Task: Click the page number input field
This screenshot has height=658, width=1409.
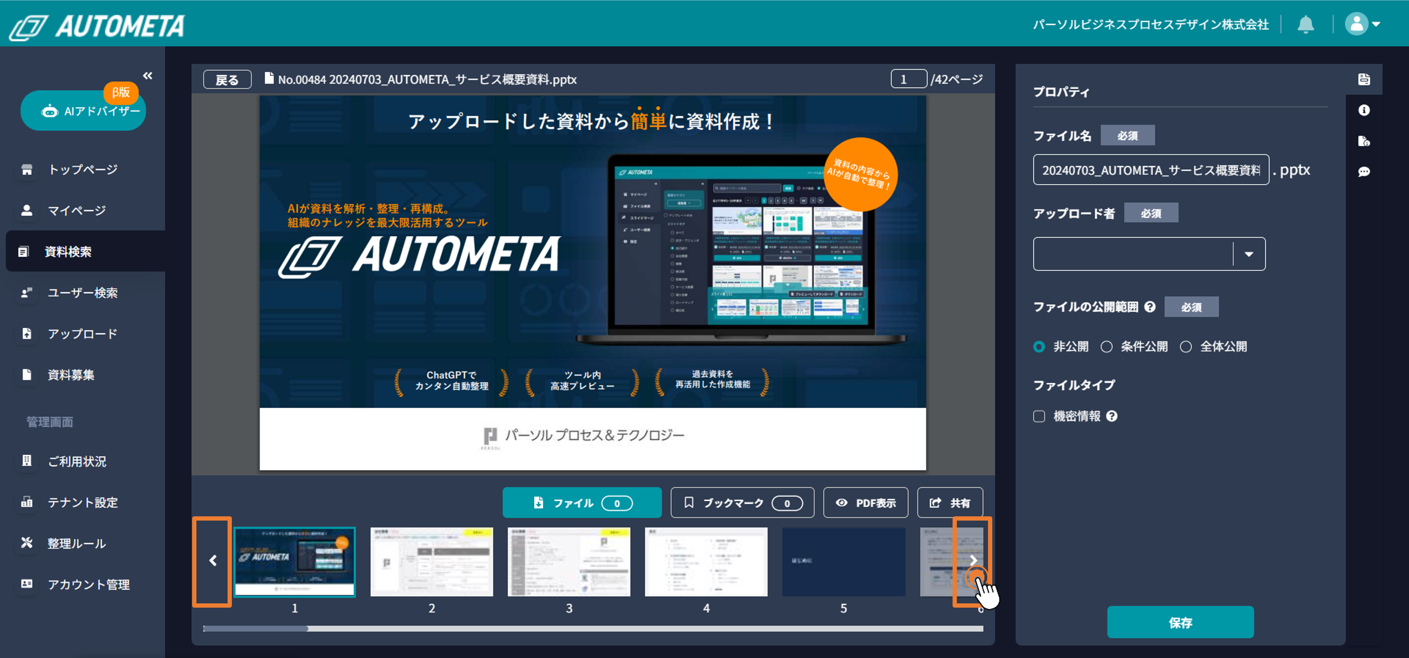Action: (909, 79)
